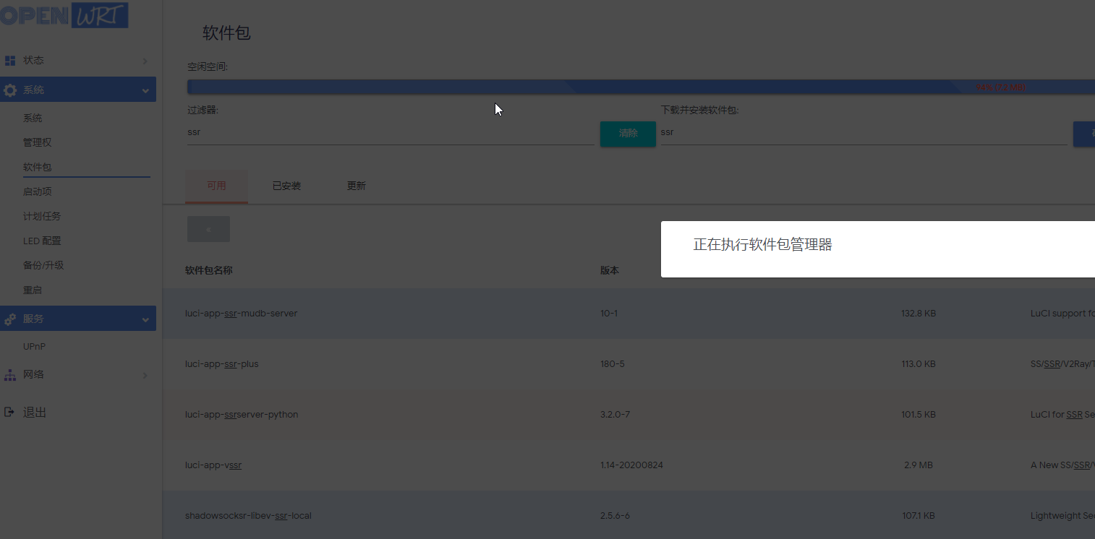Click the wrench icon beside 服务

click(x=9, y=318)
